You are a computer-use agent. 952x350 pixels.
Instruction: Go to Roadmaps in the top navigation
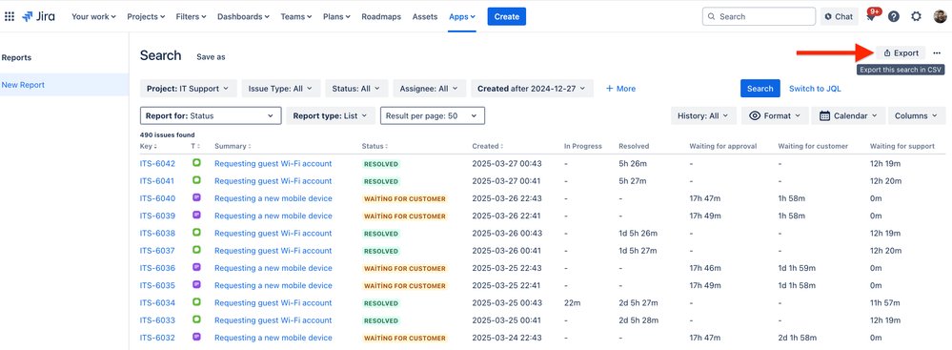381,16
